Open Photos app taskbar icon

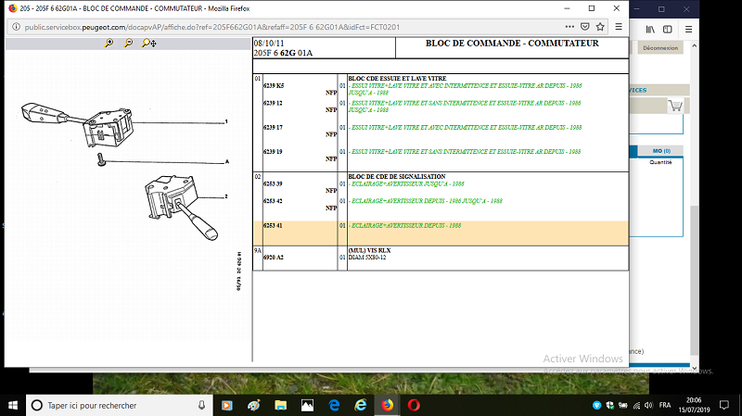tap(307, 405)
